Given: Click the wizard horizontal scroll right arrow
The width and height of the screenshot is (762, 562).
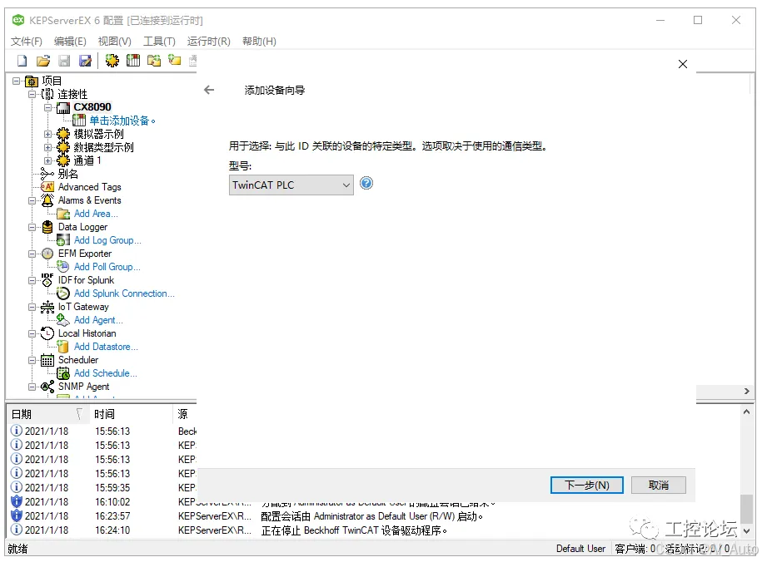Looking at the screenshot, I should click(747, 392).
